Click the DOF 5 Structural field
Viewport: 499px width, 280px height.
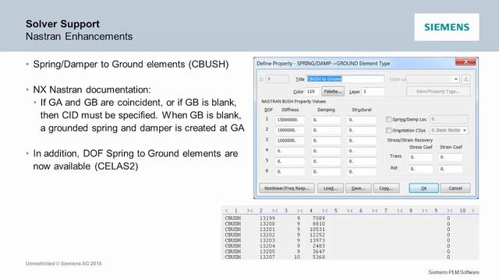click(x=362, y=161)
